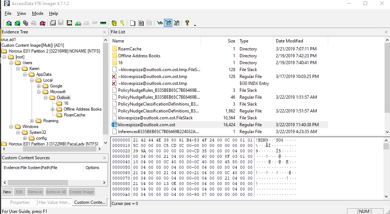The height and width of the screenshot is (214, 390).
Task: Click the Capture Memory chip icon
Action: click(x=103, y=23)
